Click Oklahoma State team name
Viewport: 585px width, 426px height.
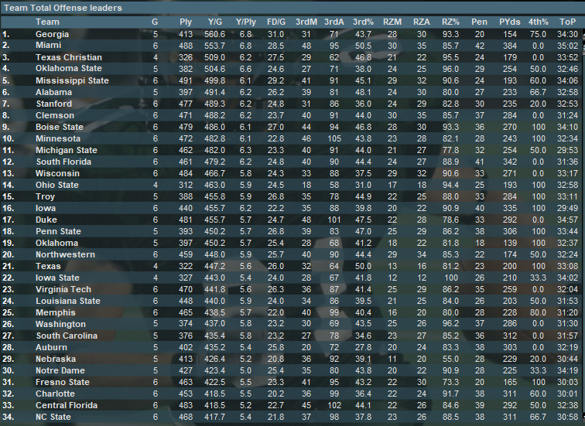click(69, 68)
